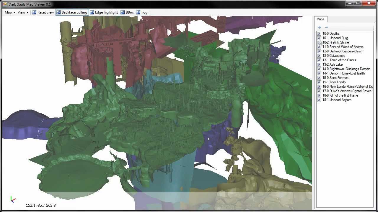Uncheck 13-0 Catacombs map

[319, 56]
